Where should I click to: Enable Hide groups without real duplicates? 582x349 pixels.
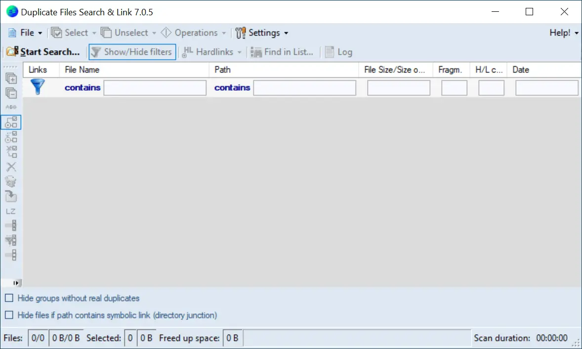9,298
